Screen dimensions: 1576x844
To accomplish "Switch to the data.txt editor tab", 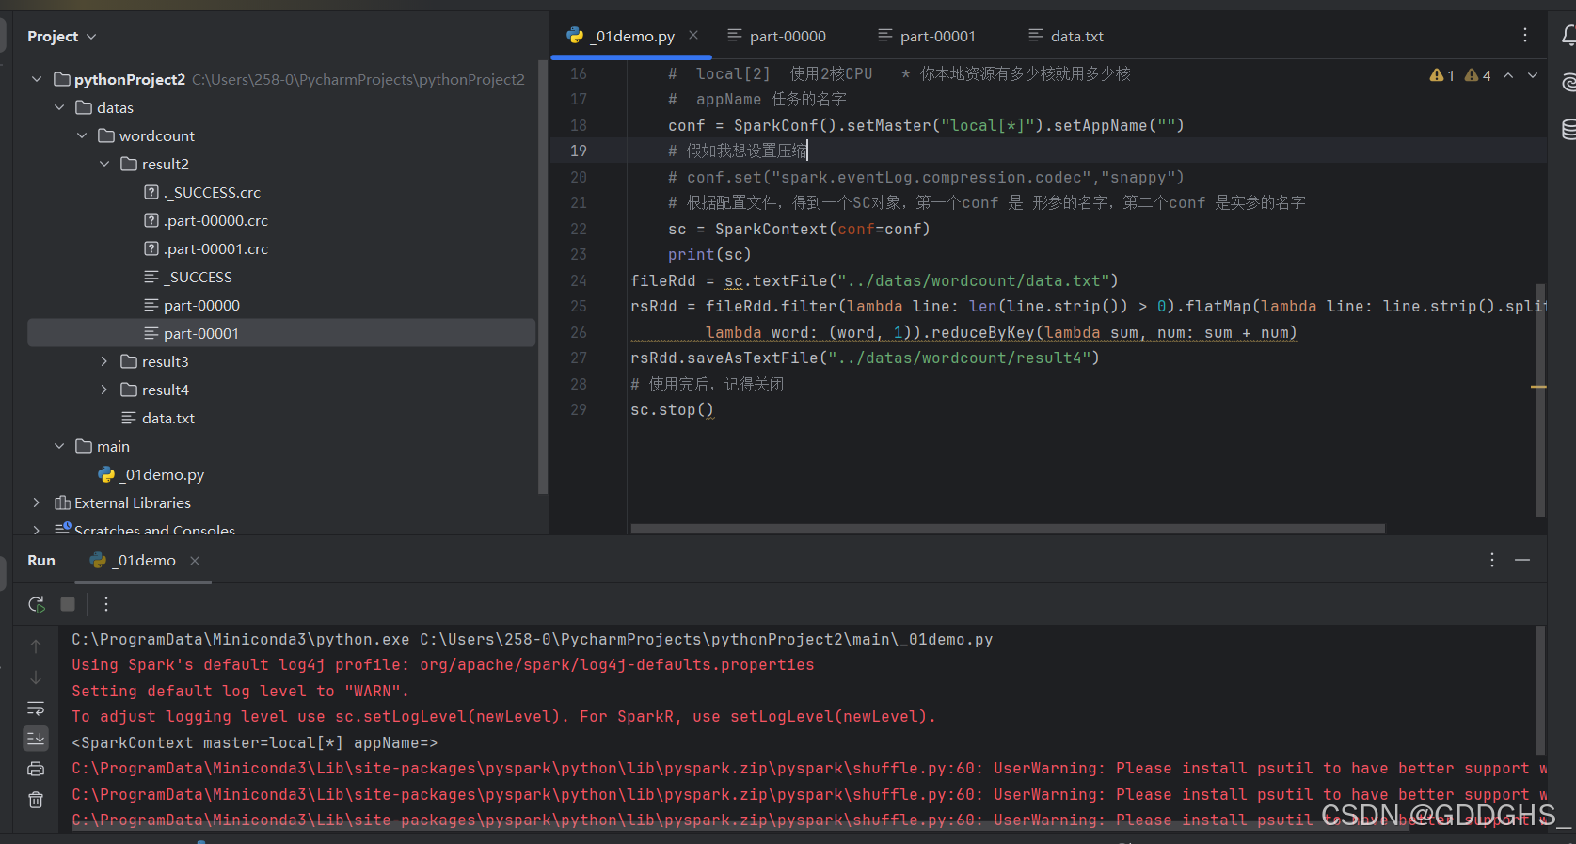I will coord(1066,36).
